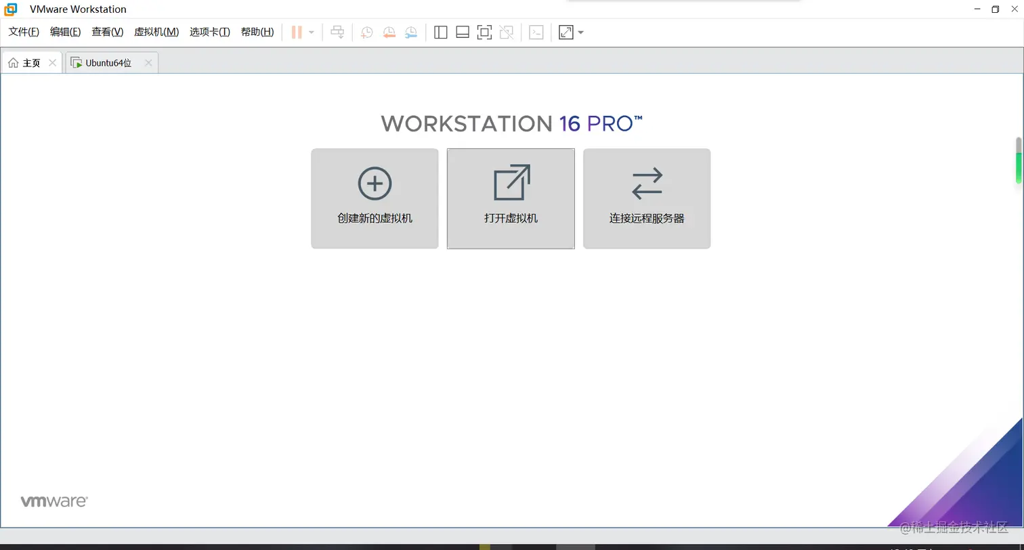The height and width of the screenshot is (550, 1024).
Task: Click the send Ctrl+Alt+Del toolbar icon
Action: pyautogui.click(x=337, y=32)
